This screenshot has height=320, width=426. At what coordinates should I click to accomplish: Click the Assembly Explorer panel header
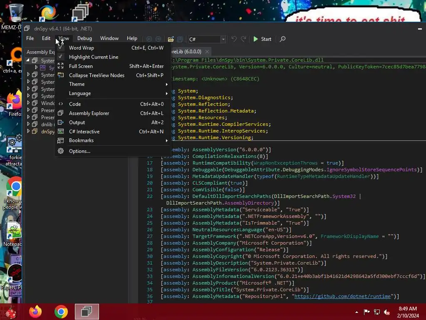click(x=41, y=52)
